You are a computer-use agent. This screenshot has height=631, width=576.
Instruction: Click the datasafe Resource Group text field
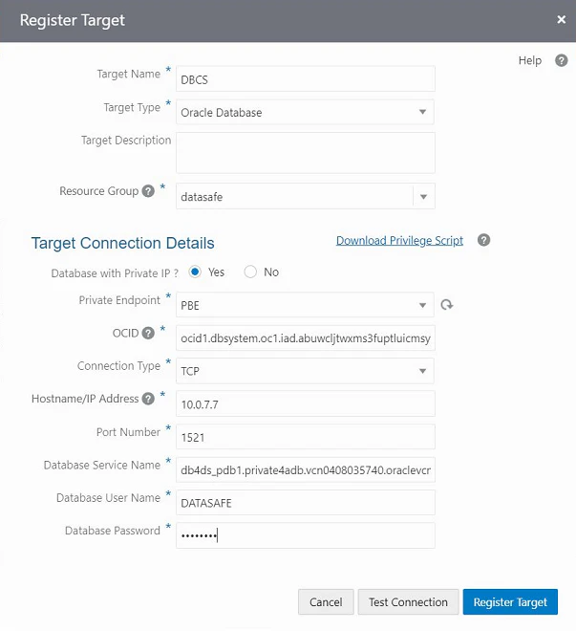pos(294,196)
